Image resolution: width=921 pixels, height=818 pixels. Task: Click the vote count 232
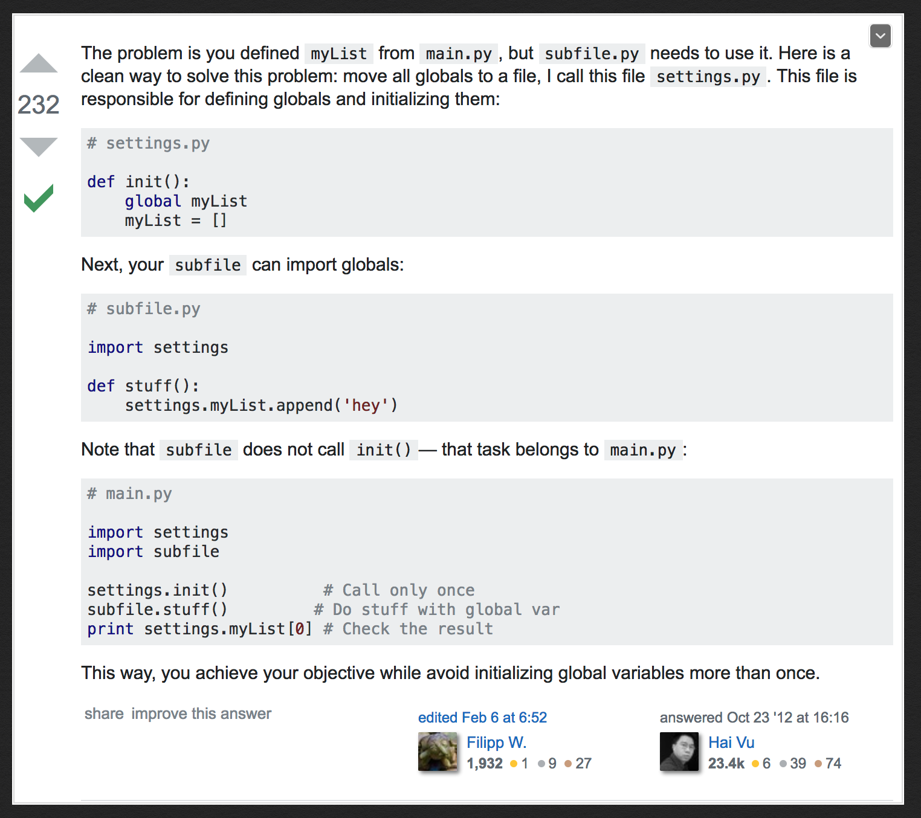tap(39, 105)
